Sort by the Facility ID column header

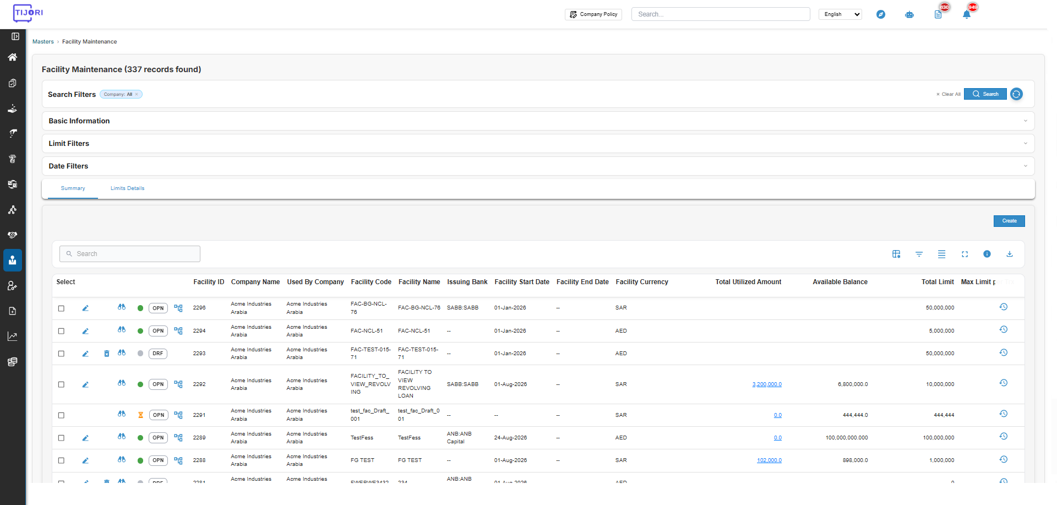click(x=209, y=282)
